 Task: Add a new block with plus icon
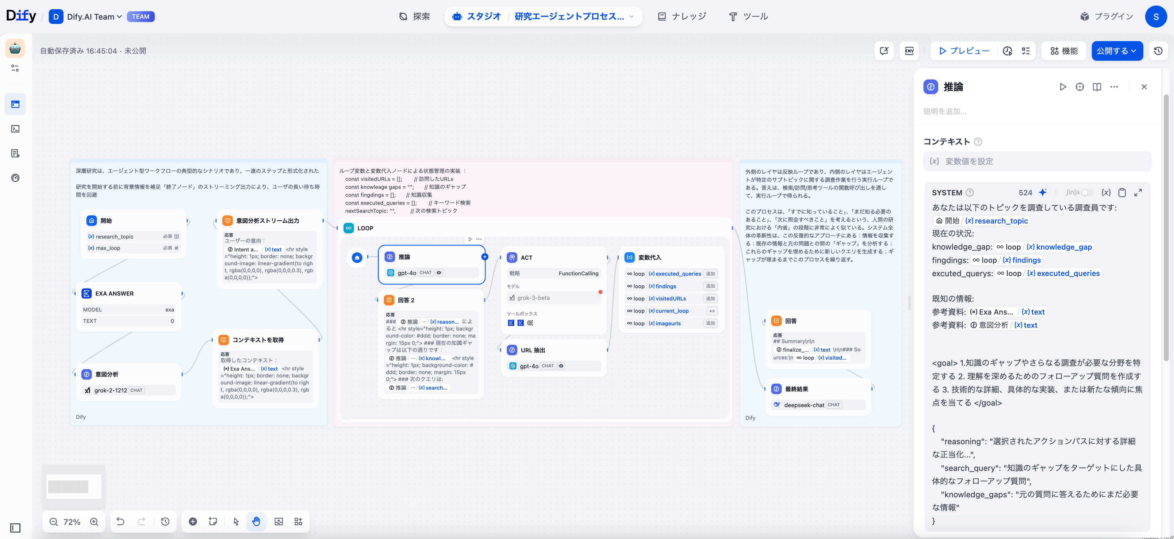(193, 521)
